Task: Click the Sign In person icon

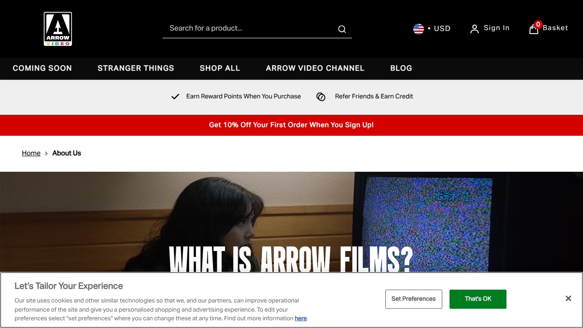Action: (475, 29)
